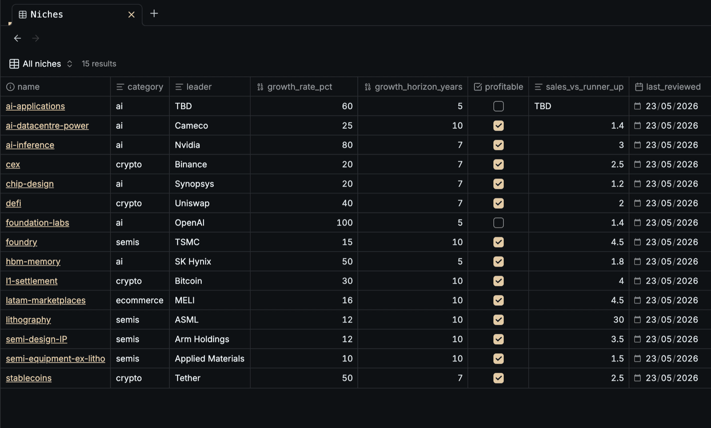The height and width of the screenshot is (428, 711).
Task: Uncheck profitable for hbm-memory row
Action: 499,261
